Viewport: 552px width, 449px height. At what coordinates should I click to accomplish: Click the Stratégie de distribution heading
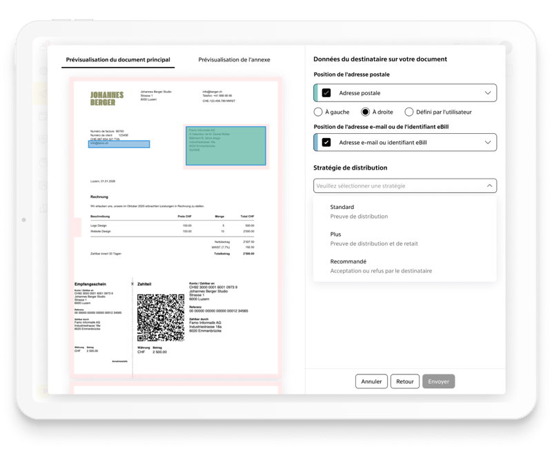point(351,168)
